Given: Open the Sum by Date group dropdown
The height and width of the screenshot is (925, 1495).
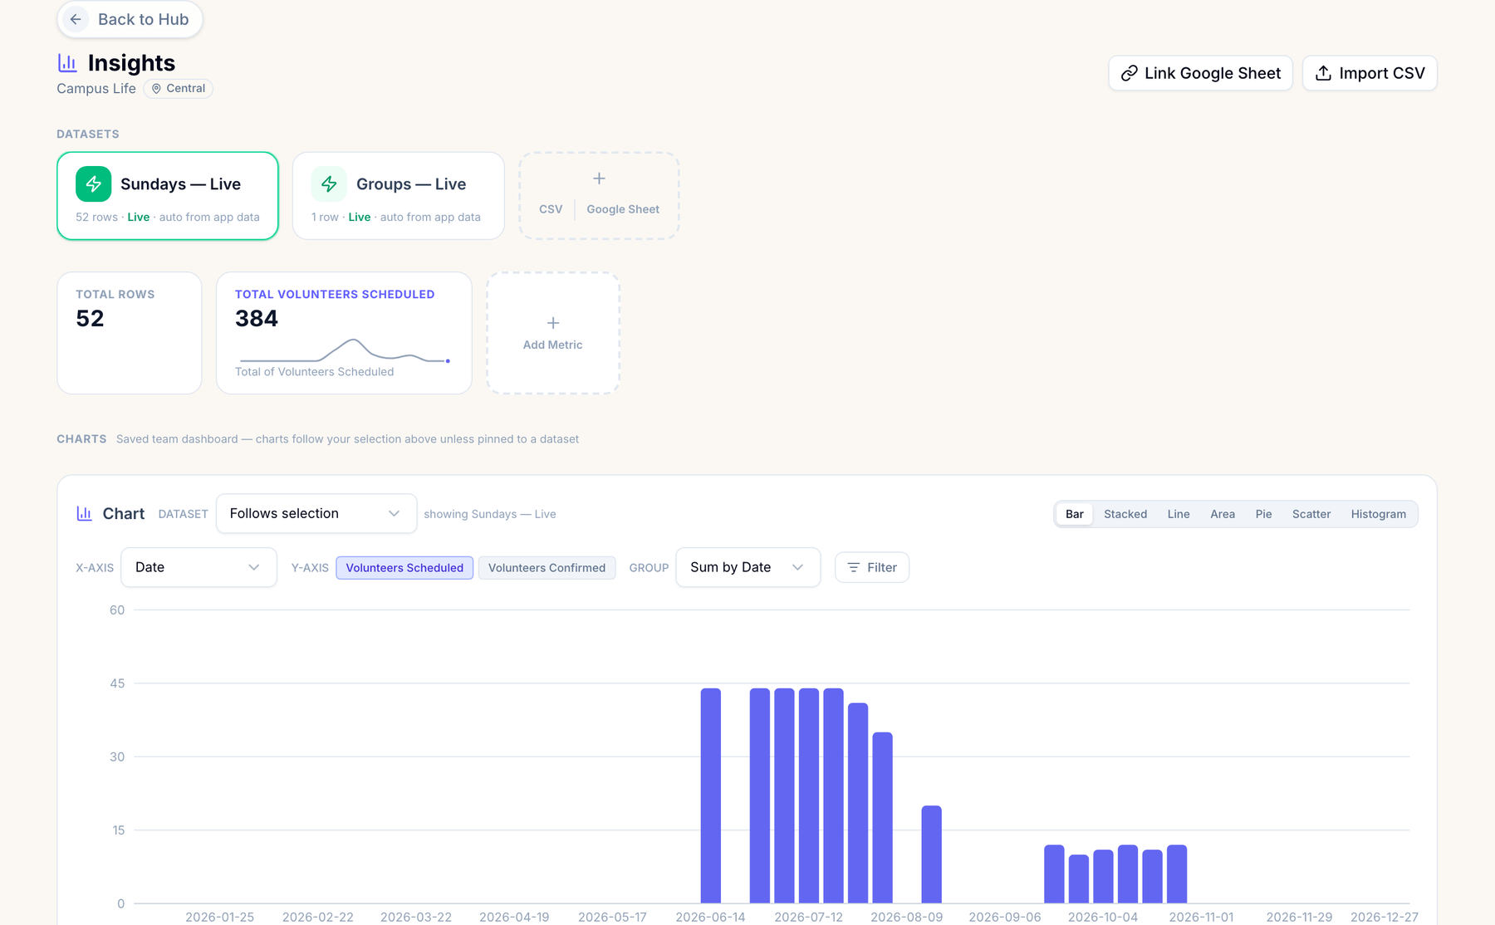Looking at the screenshot, I should [x=748, y=567].
